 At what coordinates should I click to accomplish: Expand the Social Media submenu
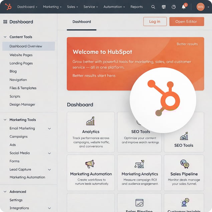49,153
